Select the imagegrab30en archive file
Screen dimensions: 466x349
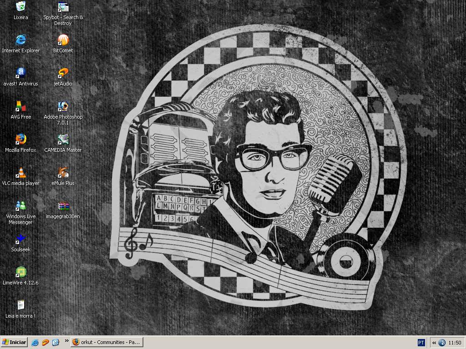pyautogui.click(x=63, y=206)
